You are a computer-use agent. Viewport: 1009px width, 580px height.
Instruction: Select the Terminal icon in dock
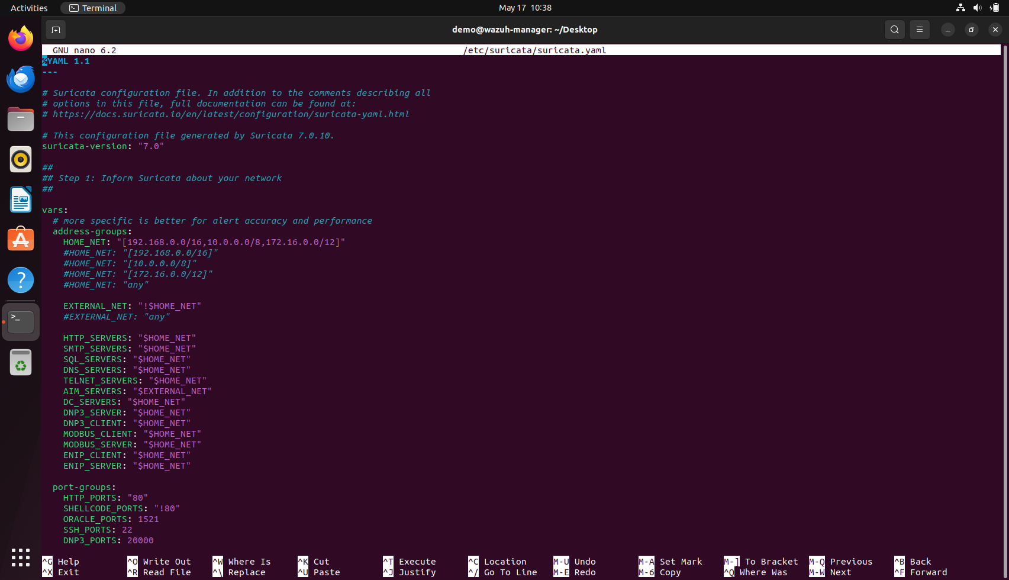pos(21,322)
